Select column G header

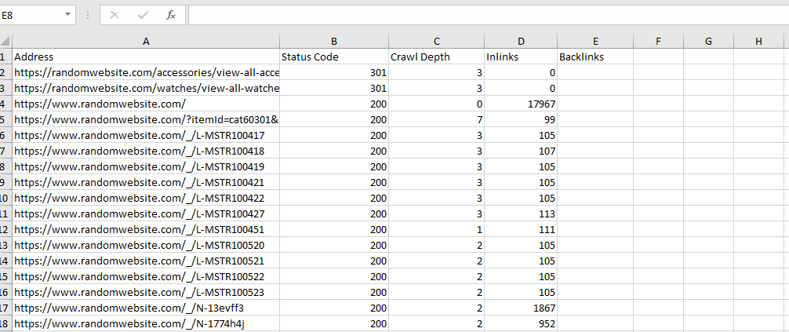pos(708,42)
